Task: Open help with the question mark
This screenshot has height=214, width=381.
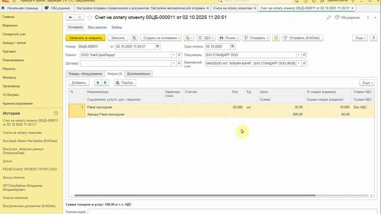Action: [373, 38]
